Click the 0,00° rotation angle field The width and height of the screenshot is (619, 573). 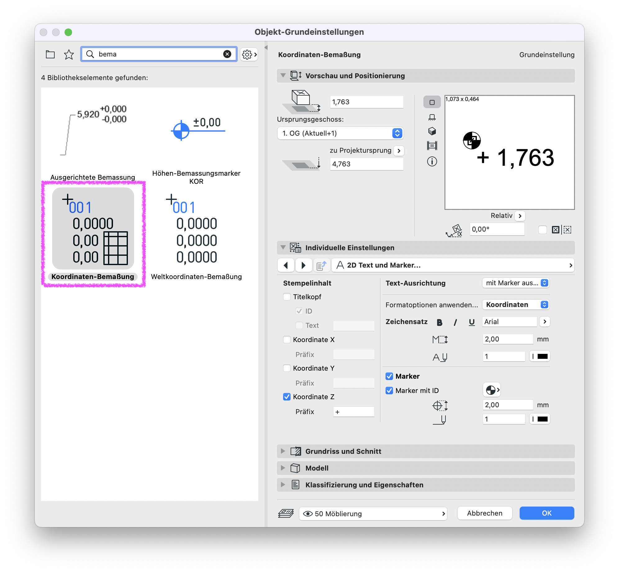tap(497, 229)
